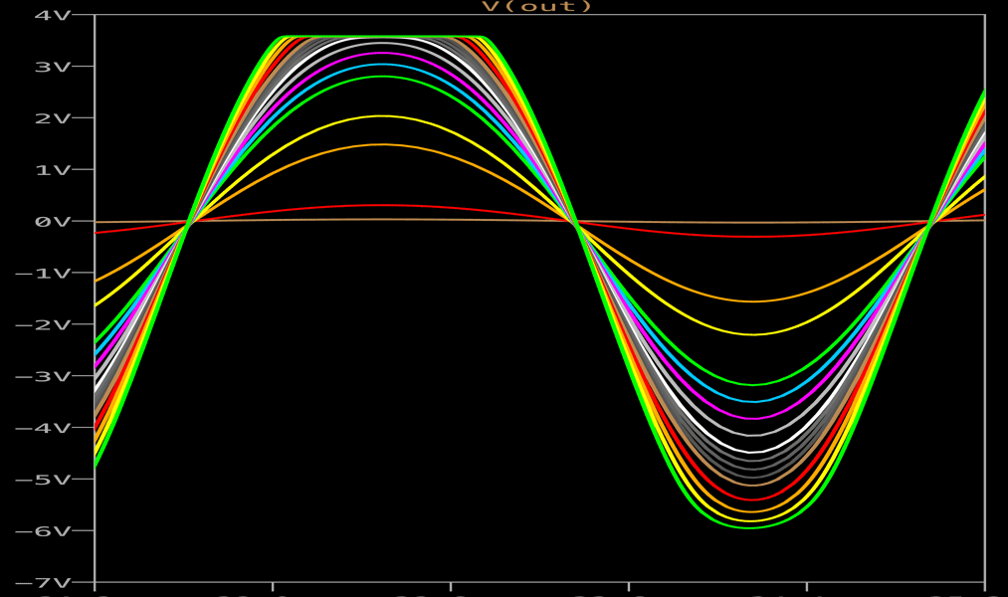This screenshot has height=597, width=1008.
Task: Click the orange trace peak near 1.5V
Action: pyautogui.click(x=383, y=144)
